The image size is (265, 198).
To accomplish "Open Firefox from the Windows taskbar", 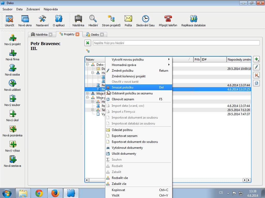I will coord(55,193).
